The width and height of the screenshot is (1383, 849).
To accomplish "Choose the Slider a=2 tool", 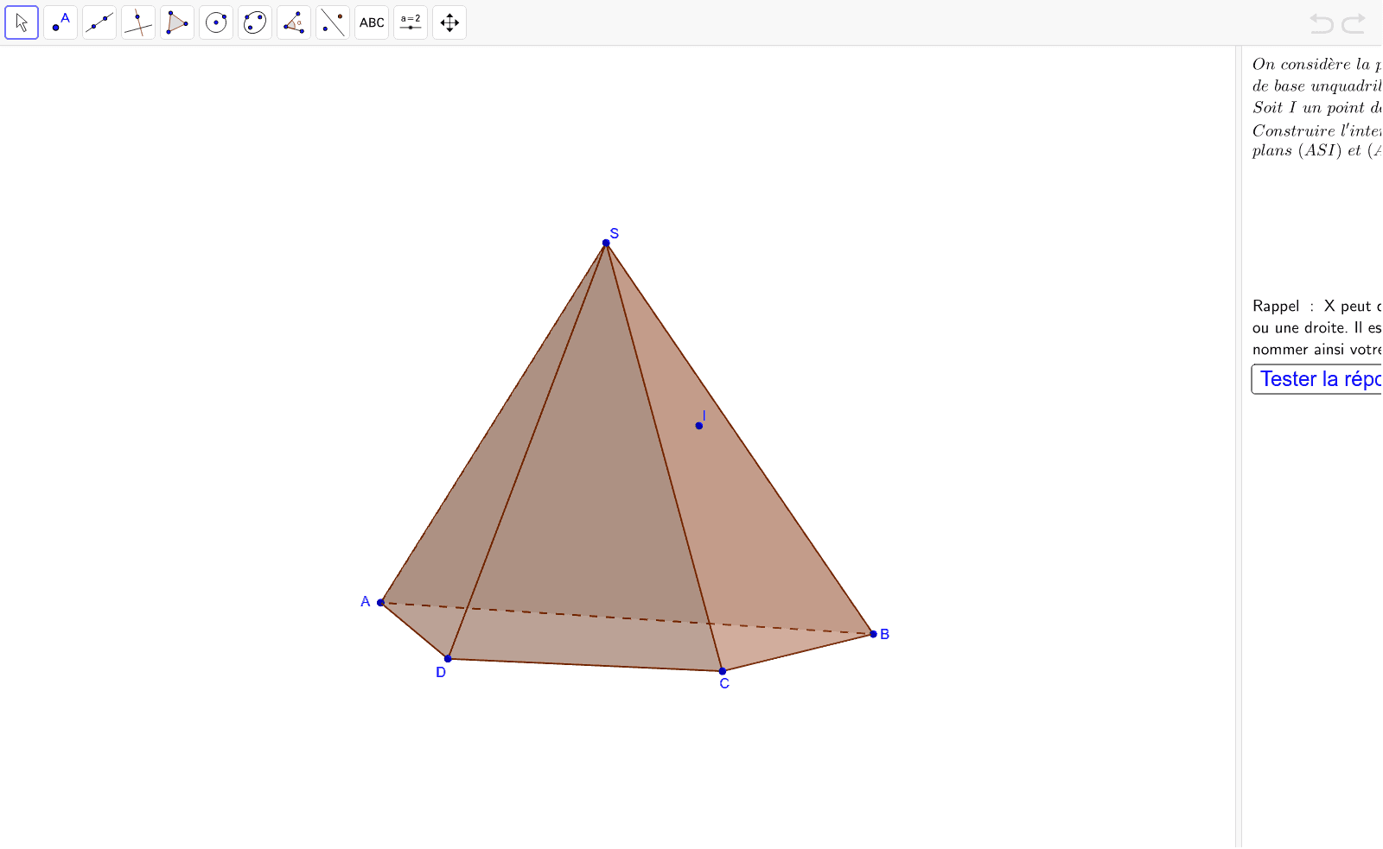I will (411, 22).
